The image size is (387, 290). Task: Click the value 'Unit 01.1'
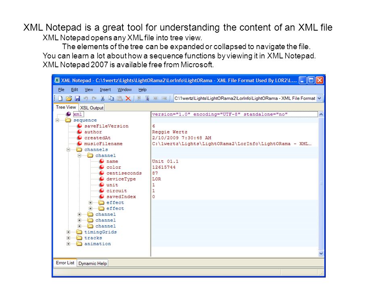click(x=165, y=161)
